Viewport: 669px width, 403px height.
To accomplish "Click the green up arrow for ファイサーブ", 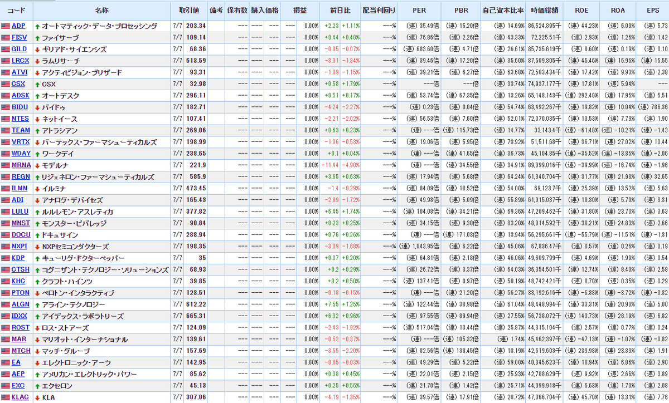I will coord(37,38).
